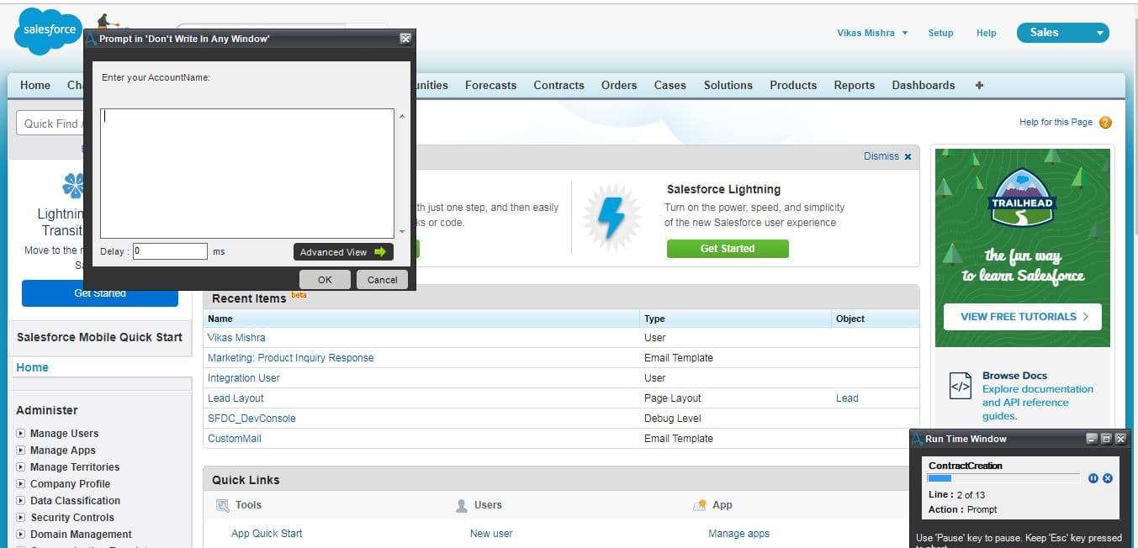
Task: Open CustomMail recent item
Action: coord(235,439)
